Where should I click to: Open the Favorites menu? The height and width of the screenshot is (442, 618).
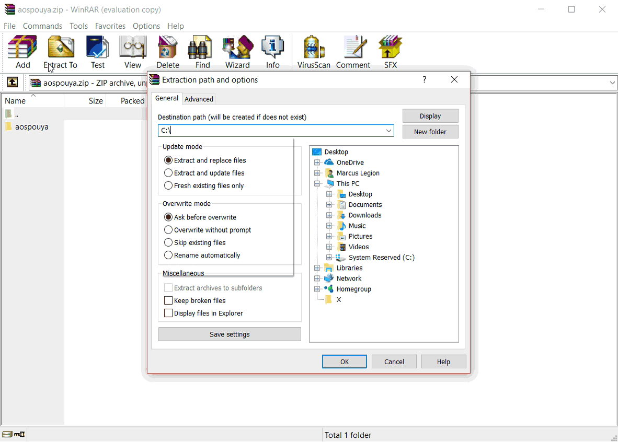point(110,26)
